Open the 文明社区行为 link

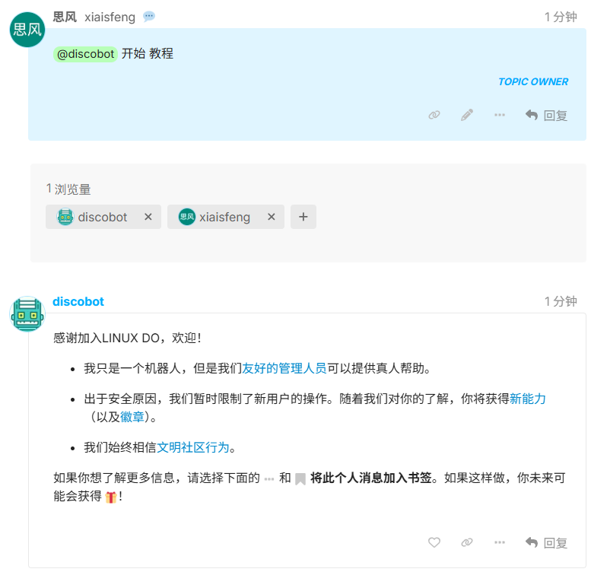click(x=193, y=448)
